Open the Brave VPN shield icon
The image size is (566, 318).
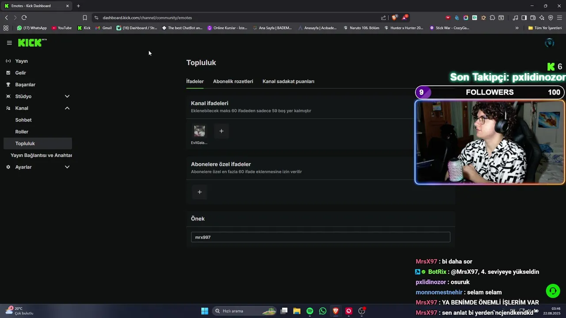pos(551,18)
